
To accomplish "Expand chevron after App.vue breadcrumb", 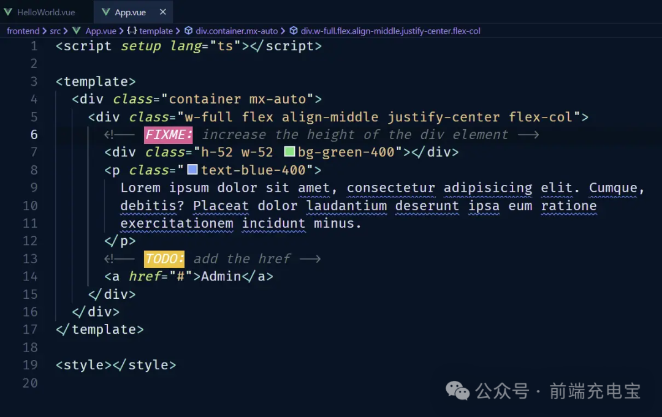I will 121,31.
